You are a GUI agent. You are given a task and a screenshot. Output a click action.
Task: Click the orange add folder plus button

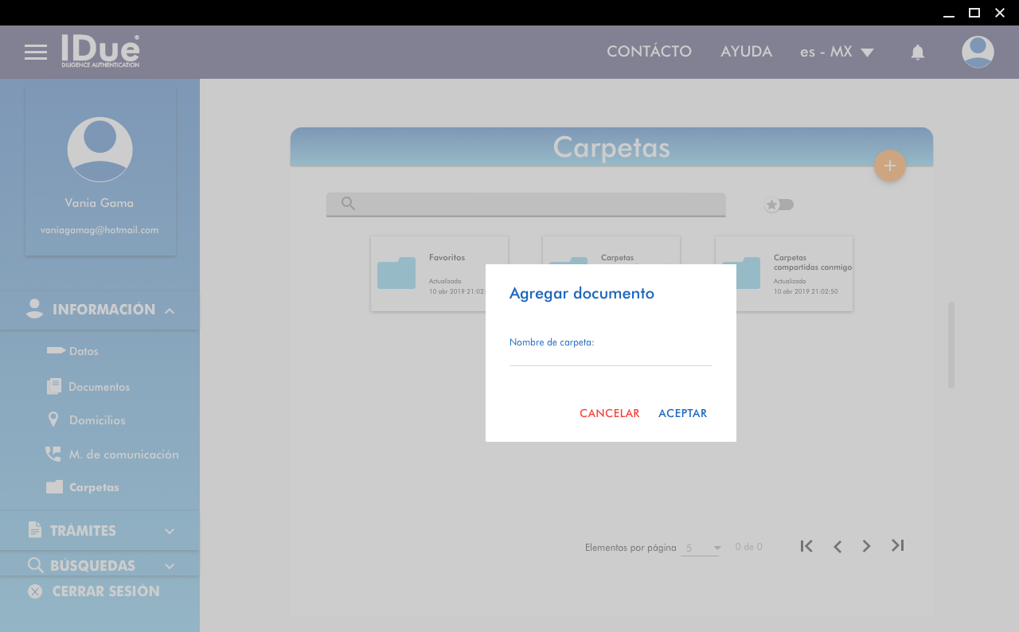[x=889, y=166]
